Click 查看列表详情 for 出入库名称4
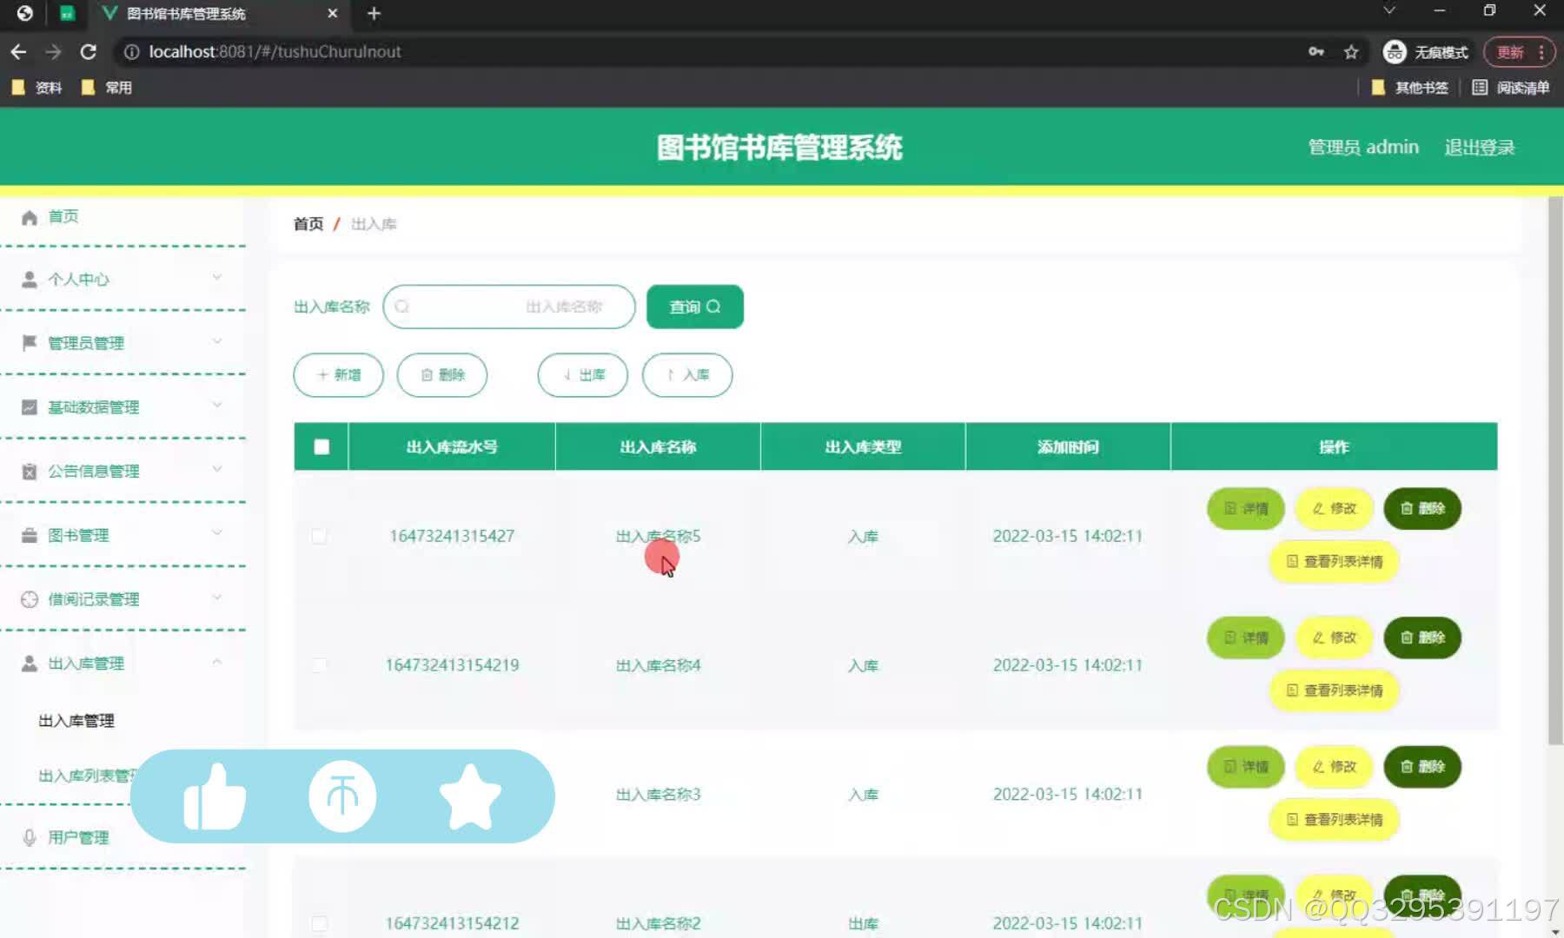Image resolution: width=1564 pixels, height=938 pixels. pos(1334,690)
